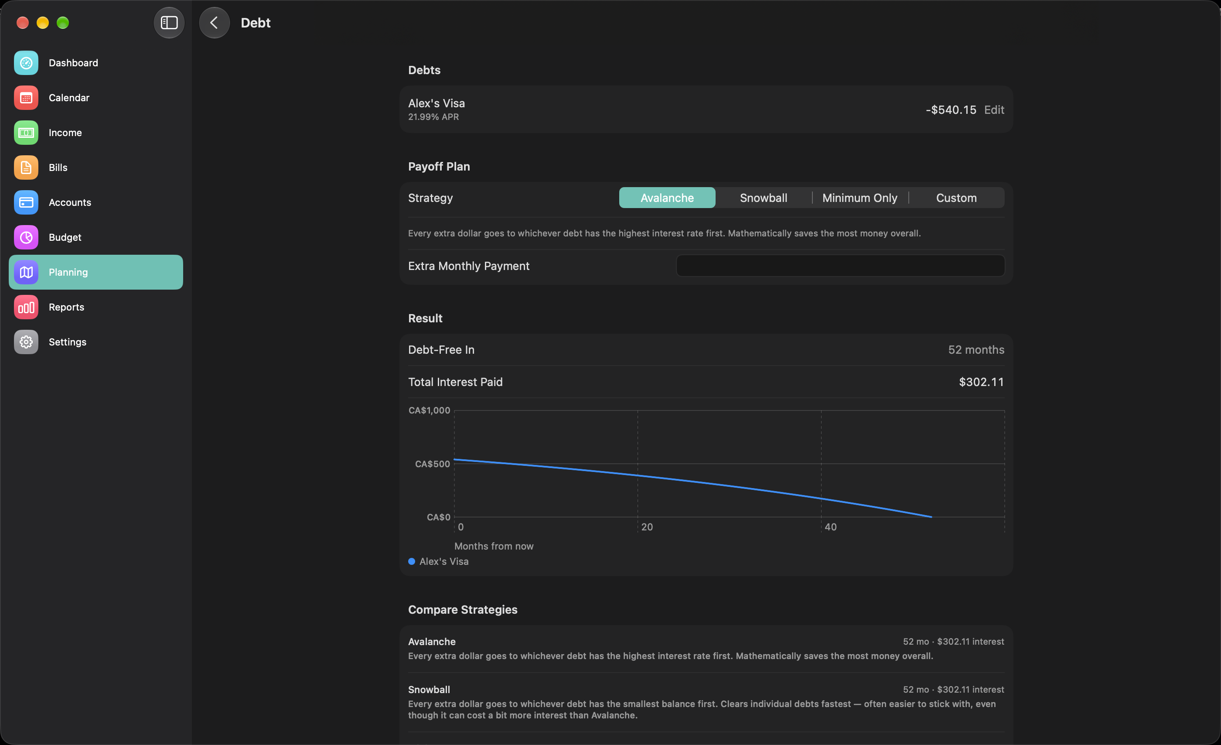Click the Snowball comparison row title
The width and height of the screenshot is (1221, 745).
pyautogui.click(x=429, y=690)
